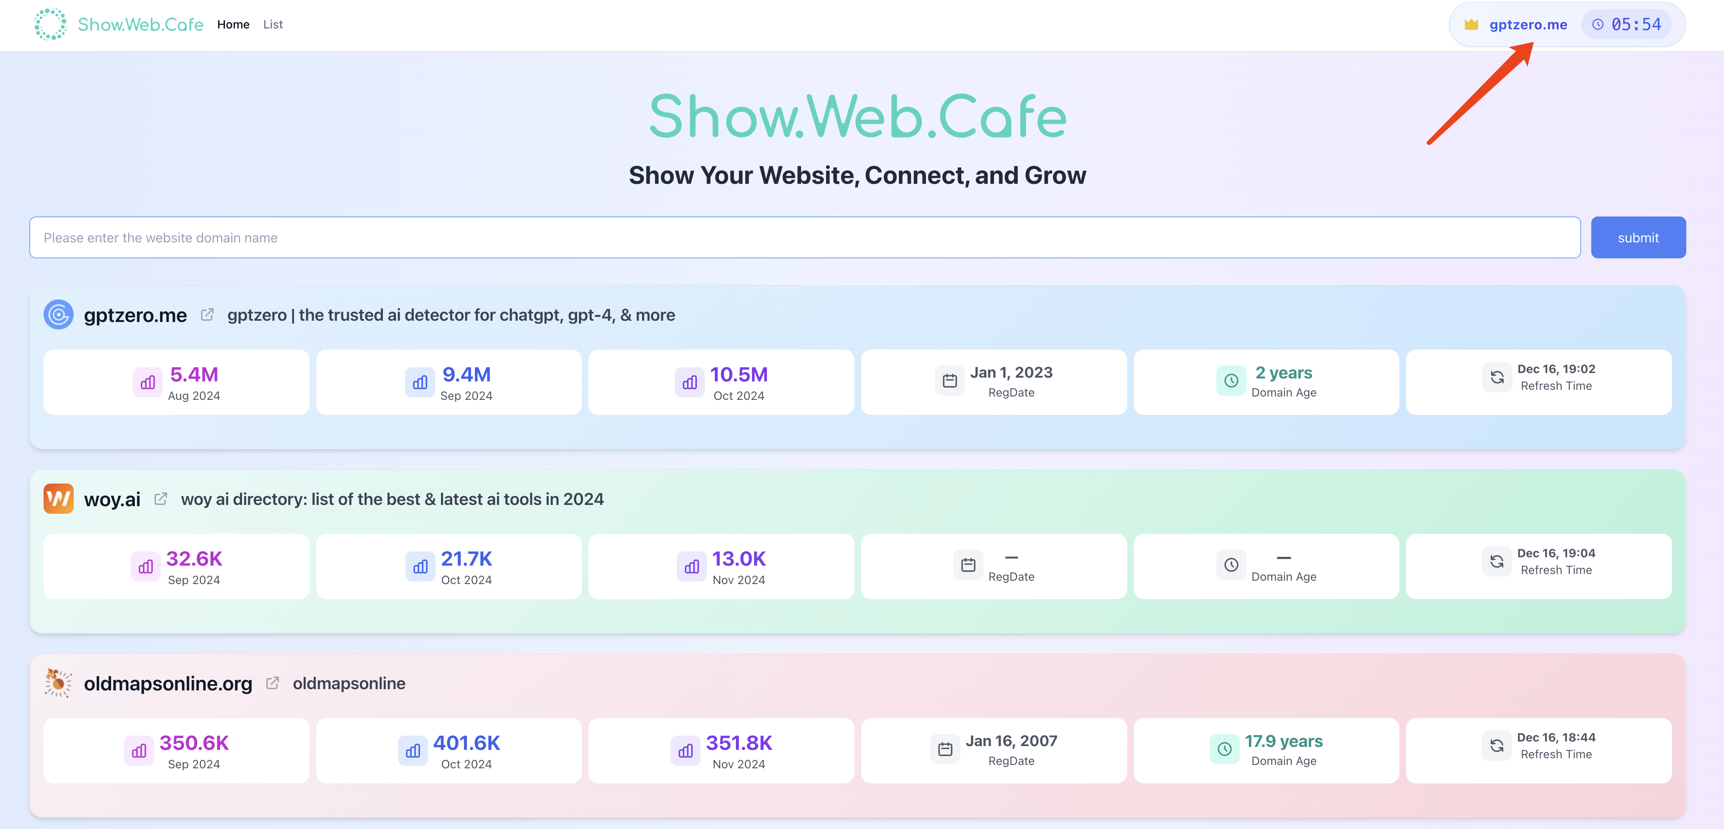Click the refresh icon in the gptzero.me card
1724x829 pixels.
[x=1497, y=377]
